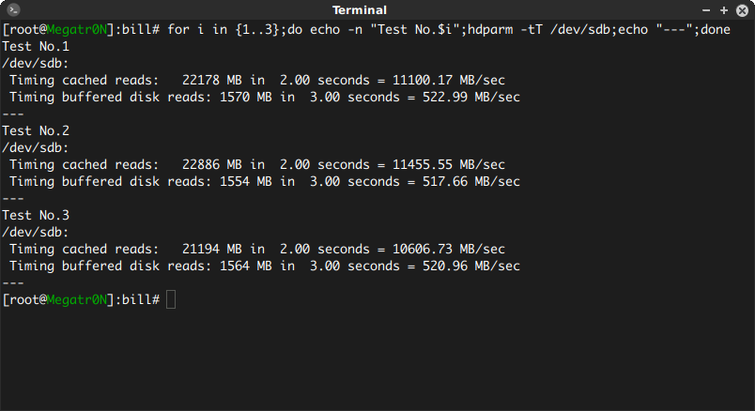
Task: Click the empty cursor block at the prompt
Action: click(x=170, y=299)
